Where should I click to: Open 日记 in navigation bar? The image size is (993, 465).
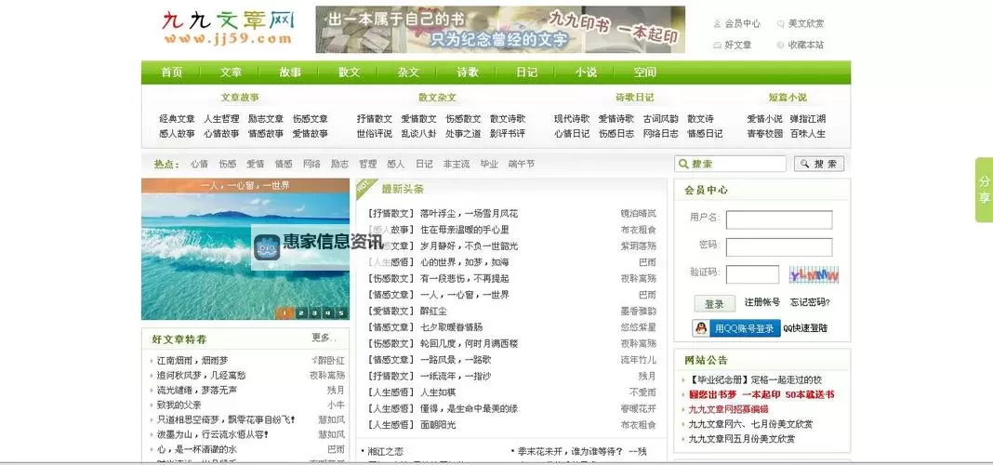point(526,73)
